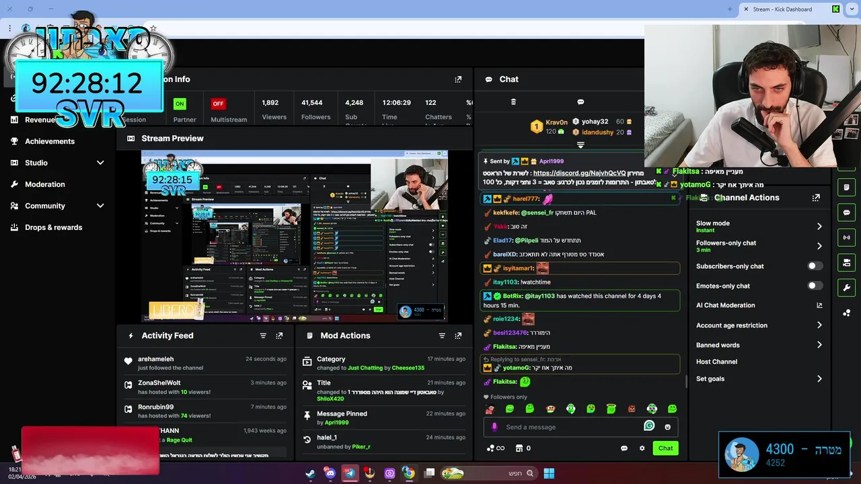The height and width of the screenshot is (484, 861).
Task: Click the chat bubble icon in right sidebar
Action: 846,212
